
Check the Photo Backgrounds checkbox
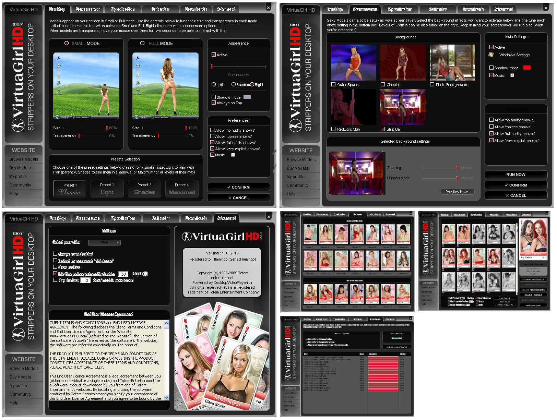(432, 84)
